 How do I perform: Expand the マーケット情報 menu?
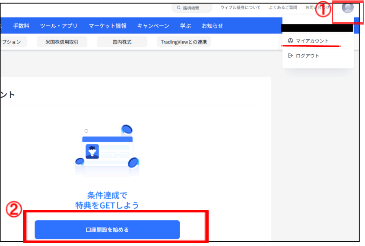[108, 26]
